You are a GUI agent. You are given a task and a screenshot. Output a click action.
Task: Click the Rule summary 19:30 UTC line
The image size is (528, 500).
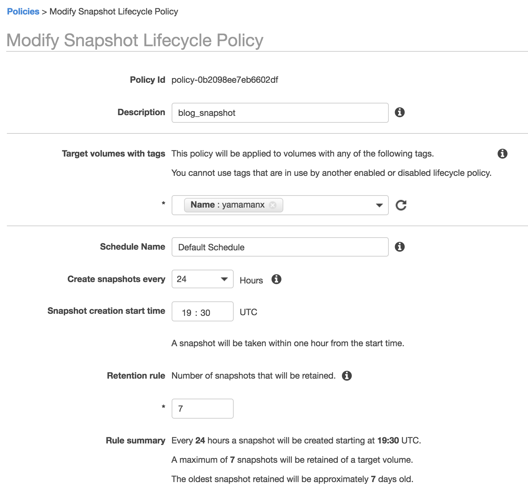point(296,441)
